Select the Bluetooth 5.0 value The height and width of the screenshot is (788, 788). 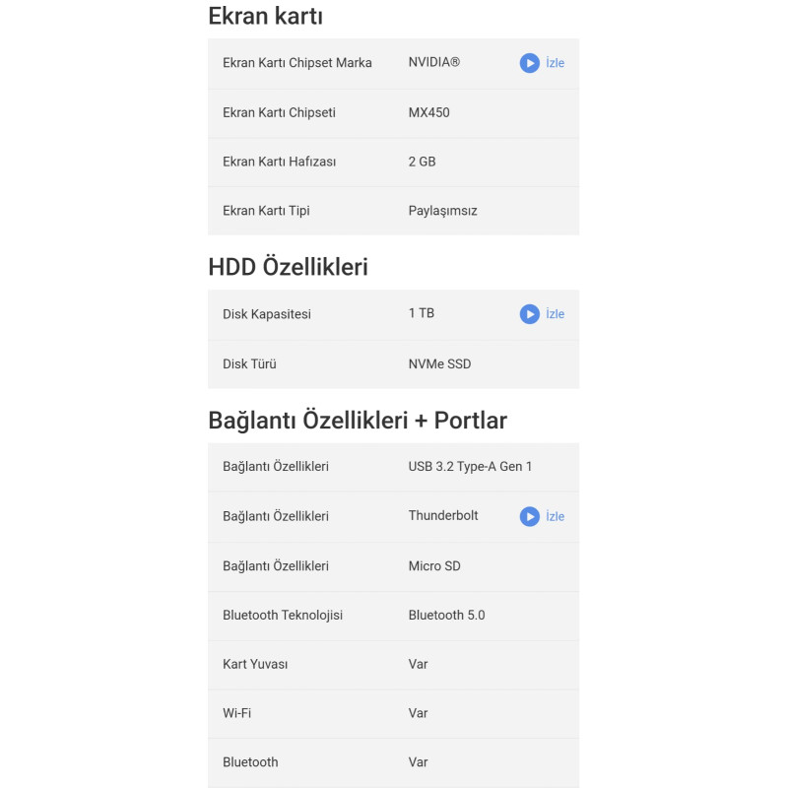446,616
